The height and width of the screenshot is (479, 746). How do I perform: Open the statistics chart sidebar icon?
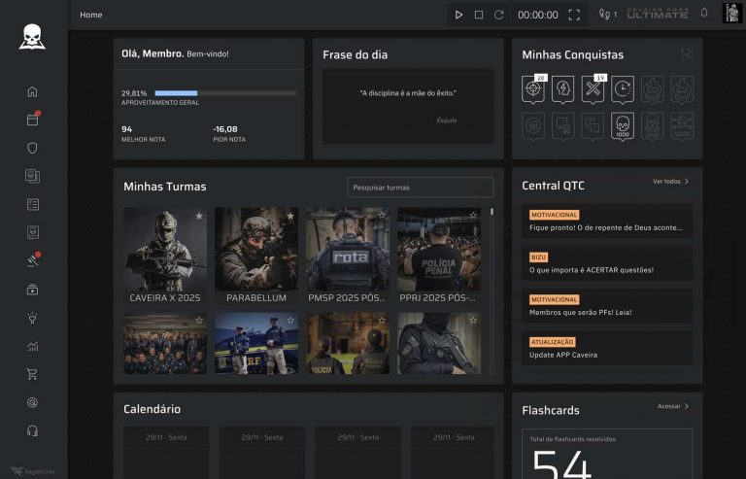(32, 346)
